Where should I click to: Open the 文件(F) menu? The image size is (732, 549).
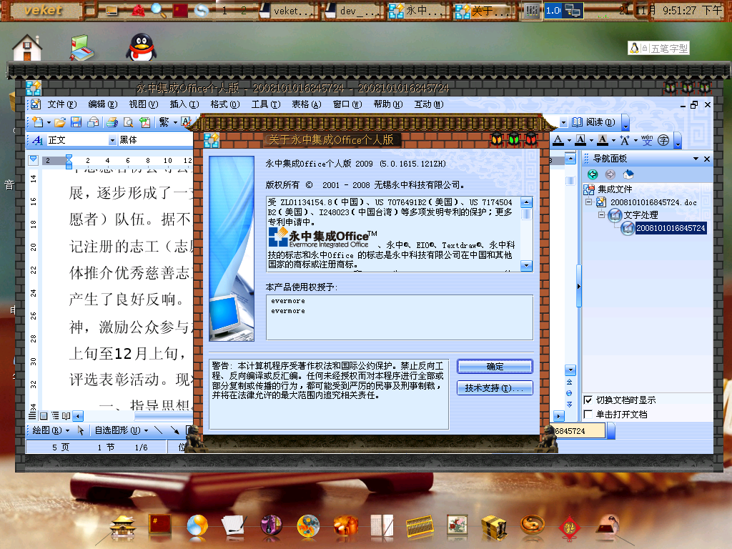click(x=61, y=104)
